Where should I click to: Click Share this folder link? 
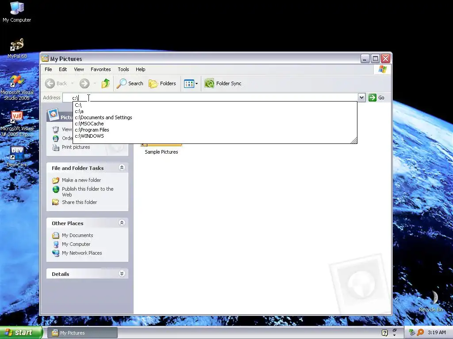click(80, 202)
